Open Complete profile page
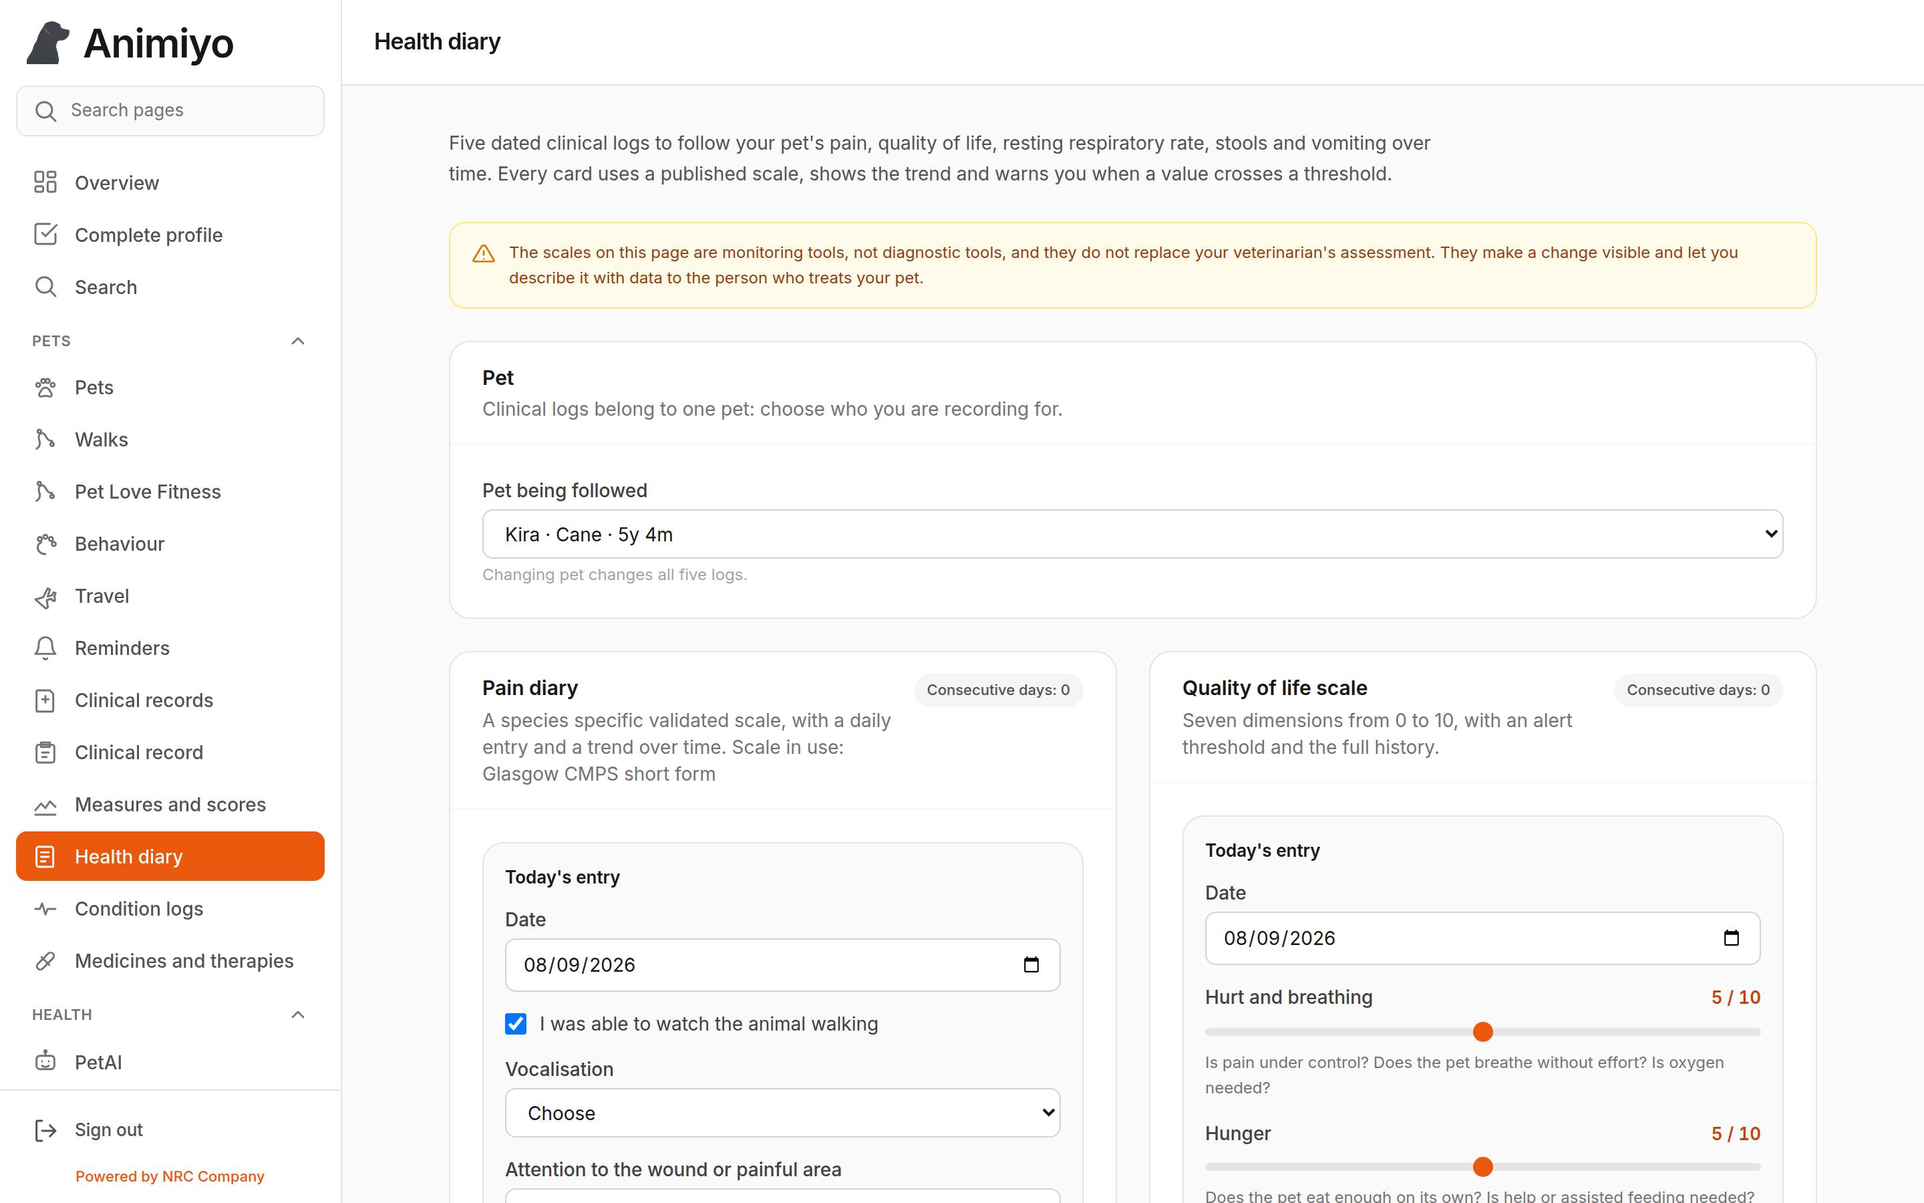1924x1203 pixels. point(170,235)
